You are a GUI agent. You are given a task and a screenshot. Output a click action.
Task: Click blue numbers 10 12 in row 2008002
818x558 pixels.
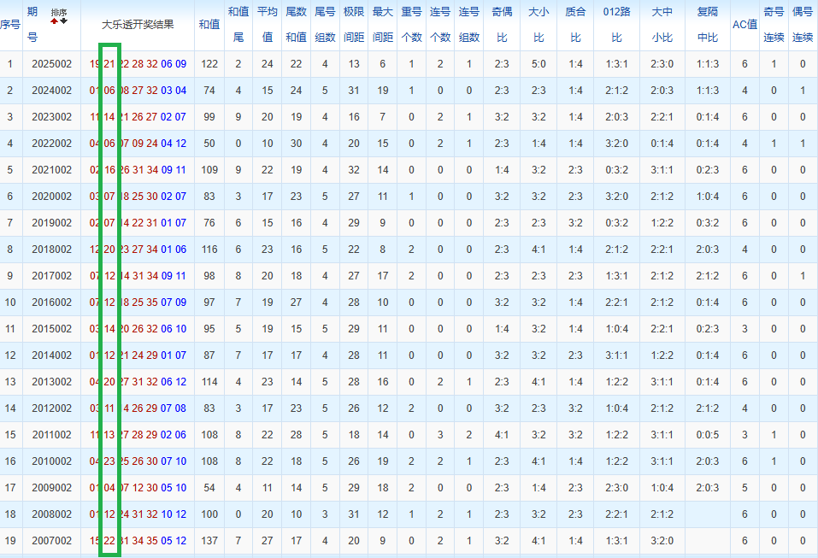(174, 514)
